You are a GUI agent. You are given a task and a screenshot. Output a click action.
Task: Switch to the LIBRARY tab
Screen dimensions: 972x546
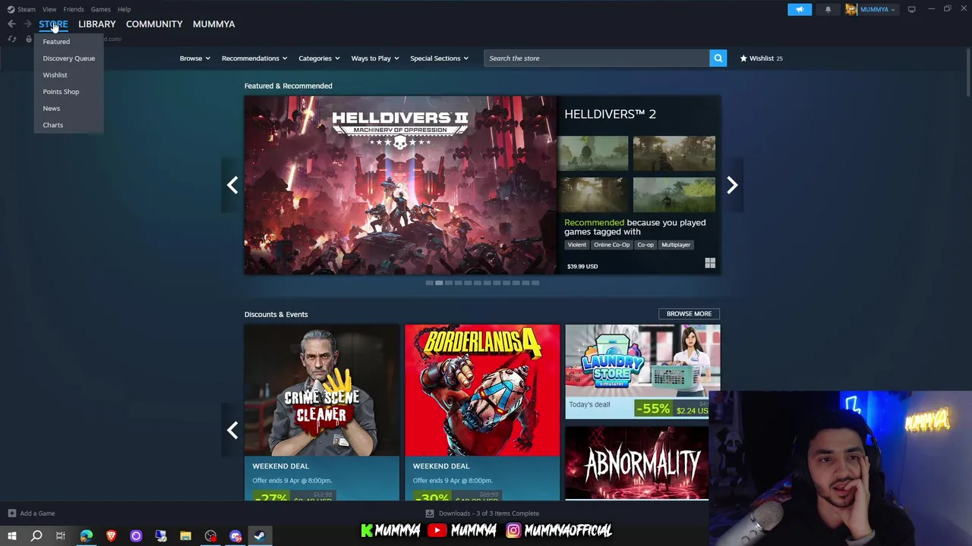[97, 24]
